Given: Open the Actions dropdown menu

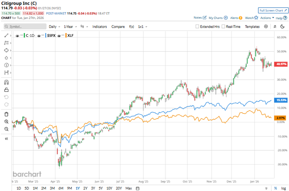Looking at the screenshot, I should (267, 18).
